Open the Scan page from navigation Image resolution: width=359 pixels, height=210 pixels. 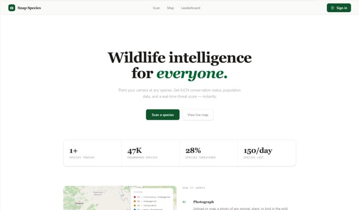click(156, 8)
